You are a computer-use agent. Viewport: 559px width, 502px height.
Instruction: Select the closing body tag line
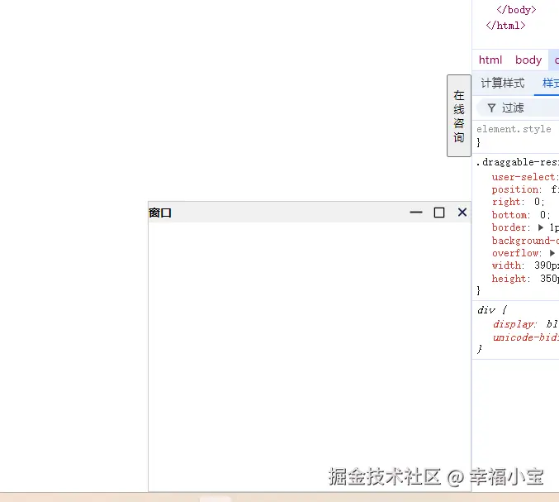(x=516, y=10)
